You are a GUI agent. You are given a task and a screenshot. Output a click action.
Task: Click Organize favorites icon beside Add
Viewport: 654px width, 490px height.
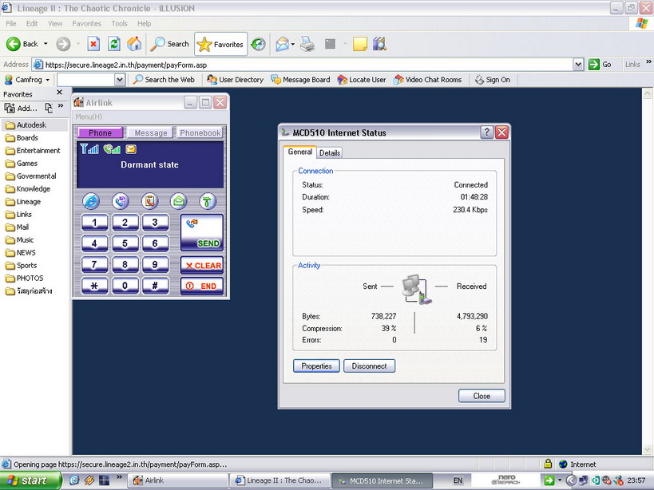click(x=49, y=108)
